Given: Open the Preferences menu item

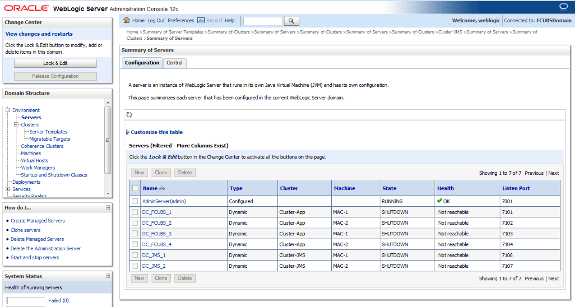Looking at the screenshot, I should pos(181,20).
